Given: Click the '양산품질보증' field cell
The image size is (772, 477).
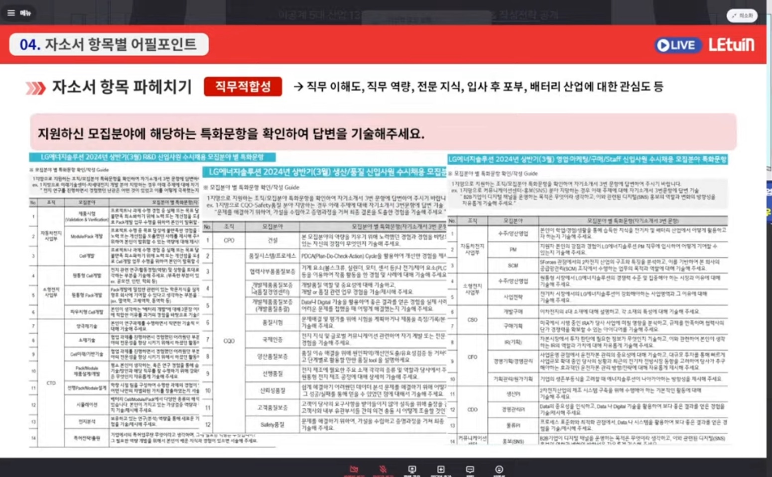Looking at the screenshot, I should [272, 356].
